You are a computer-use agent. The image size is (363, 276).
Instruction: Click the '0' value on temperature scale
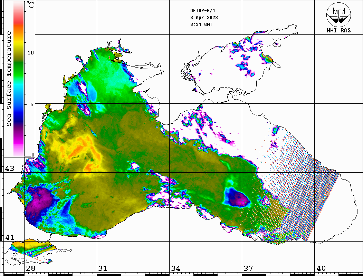pyautogui.click(x=33, y=155)
